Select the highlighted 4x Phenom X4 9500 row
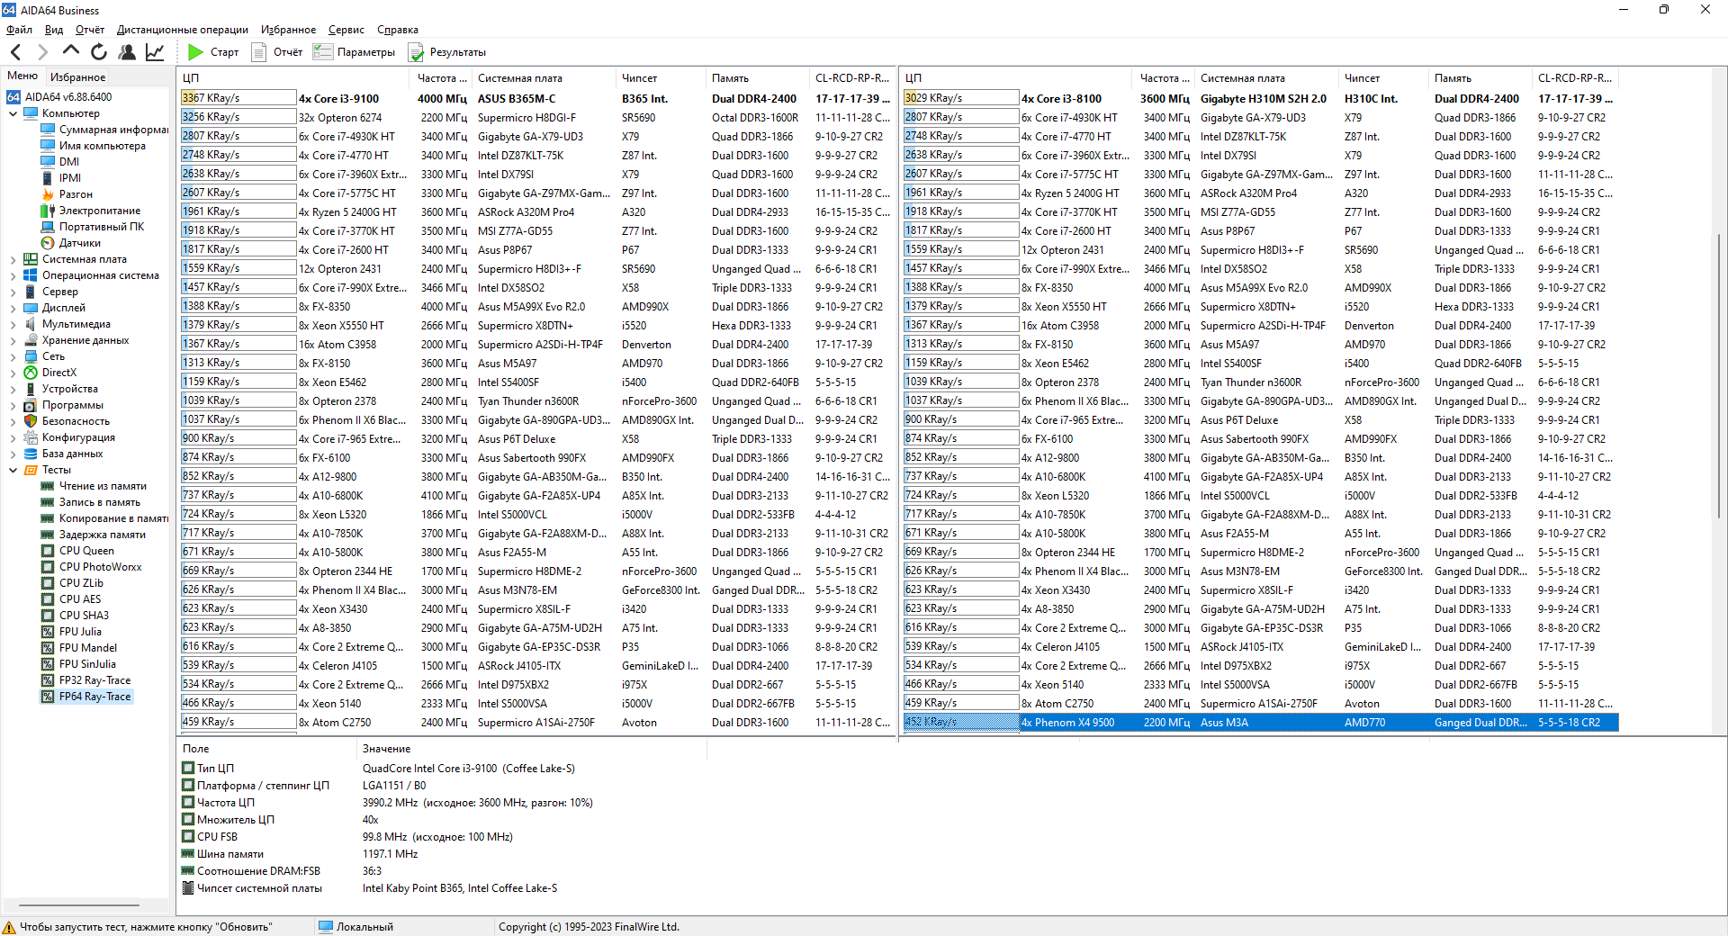Screen dimensions: 1728x936 pos(1260,723)
